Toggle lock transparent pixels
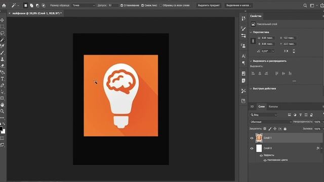The width and height of the screenshot is (324, 182). click(265, 129)
